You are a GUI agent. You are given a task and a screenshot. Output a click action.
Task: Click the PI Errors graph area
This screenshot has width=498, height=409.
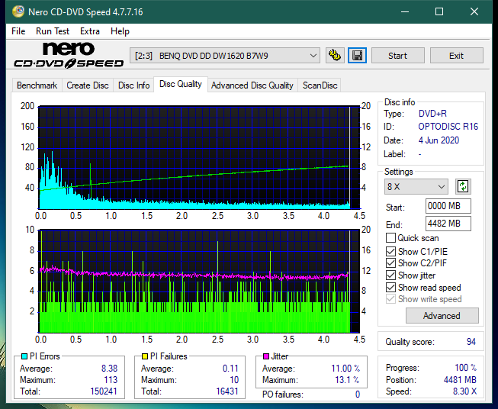(x=199, y=157)
